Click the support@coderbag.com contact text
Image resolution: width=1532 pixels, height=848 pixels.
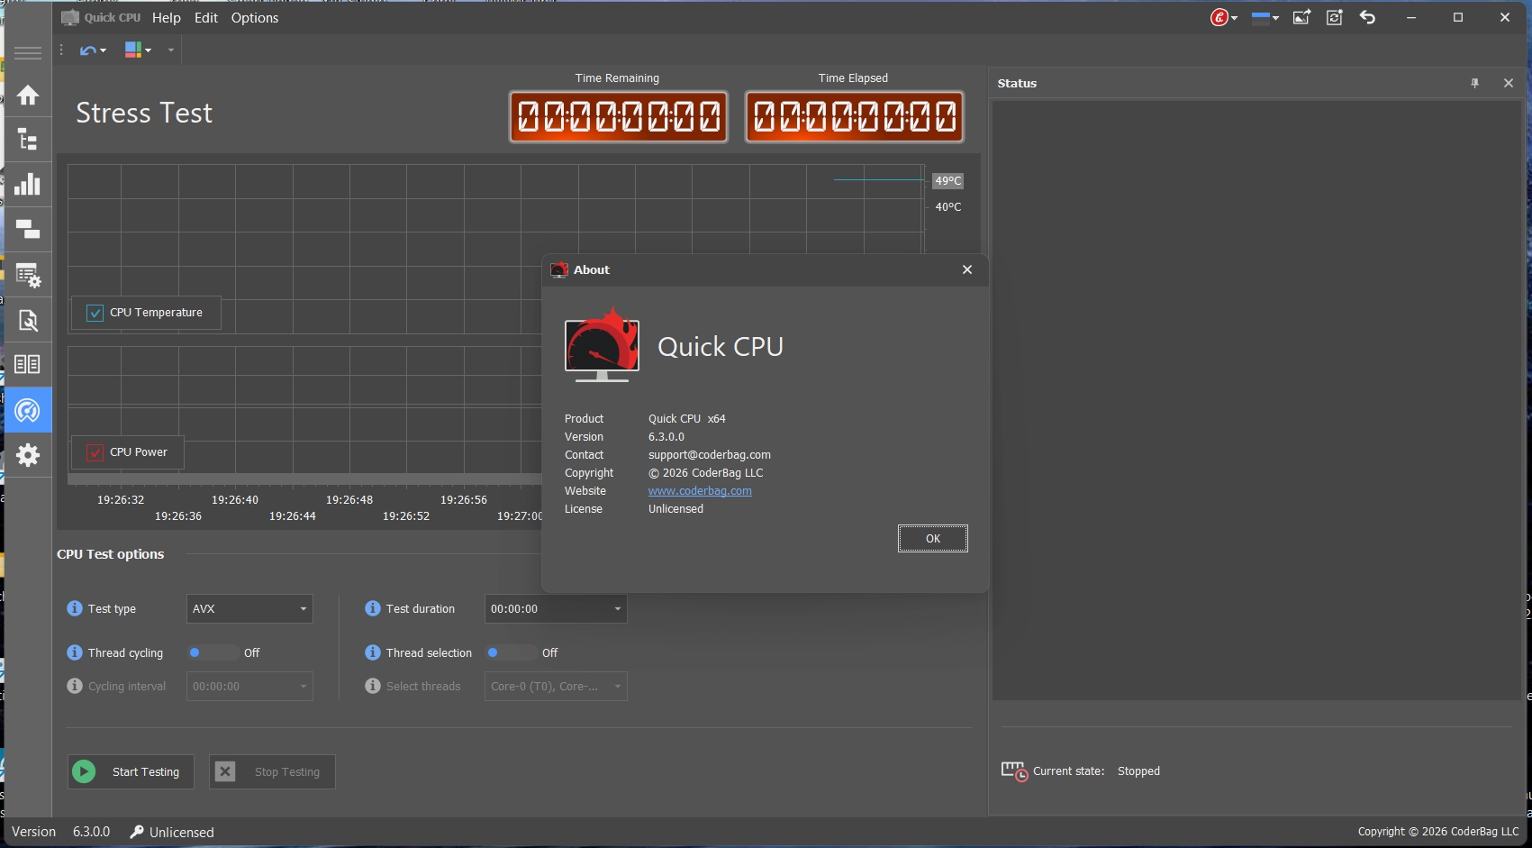[x=710, y=455]
